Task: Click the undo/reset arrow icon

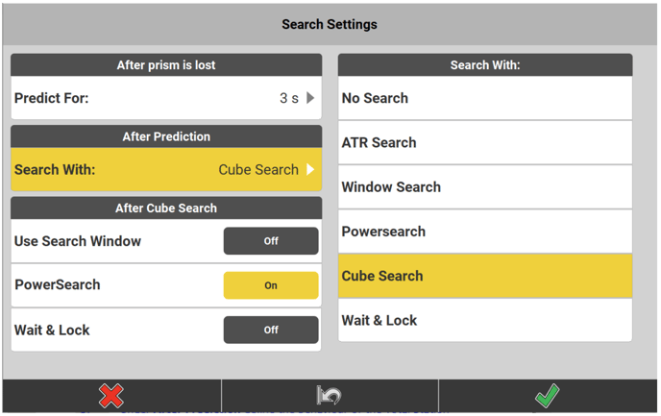Action: [330, 395]
